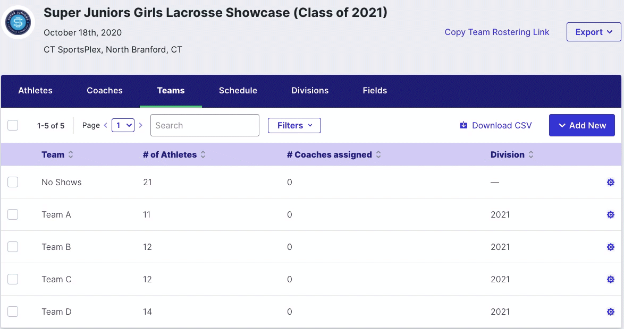Viewport: 624px width, 329px height.
Task: Click the Super Juniors showcase logo
Action: 18,22
